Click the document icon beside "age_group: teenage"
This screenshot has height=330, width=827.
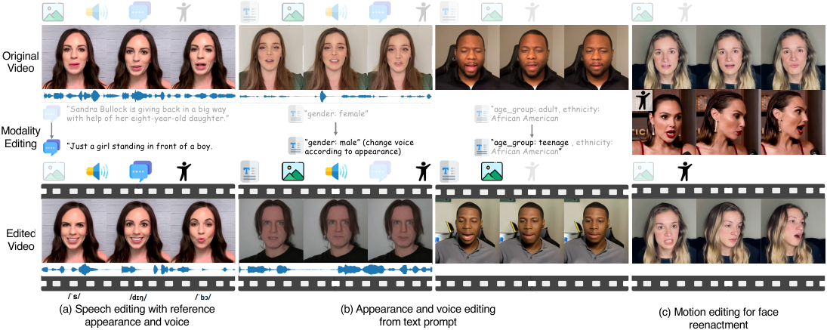481,146
